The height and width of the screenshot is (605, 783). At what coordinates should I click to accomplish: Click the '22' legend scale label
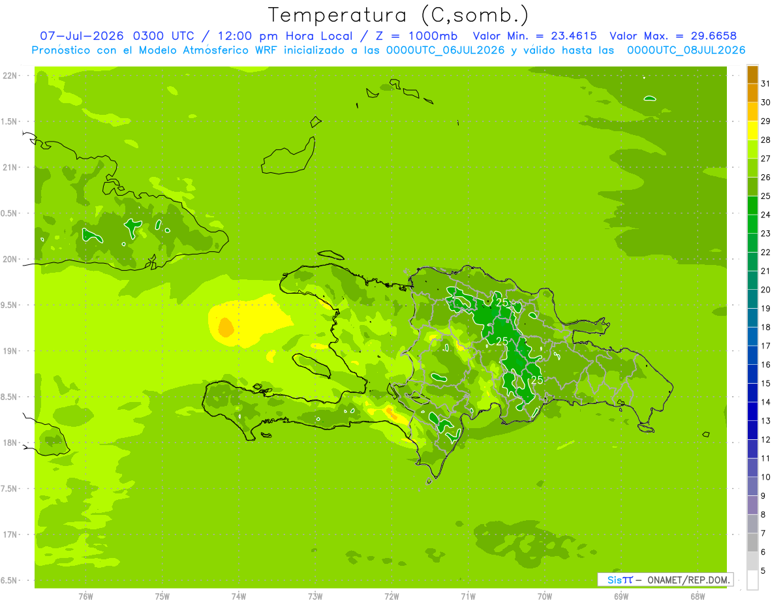pyautogui.click(x=765, y=252)
